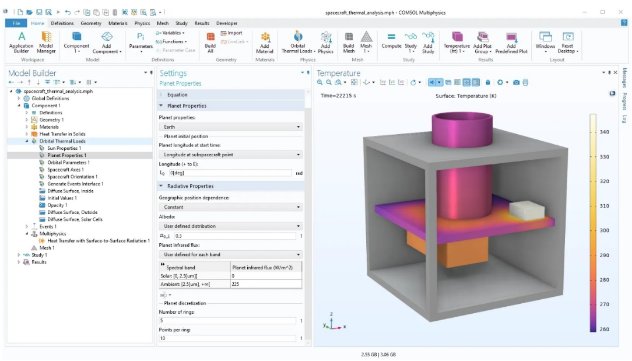This screenshot has width=632, height=361.
Task: Toggle transparency in the Graphics toolbar
Action: tap(448, 82)
